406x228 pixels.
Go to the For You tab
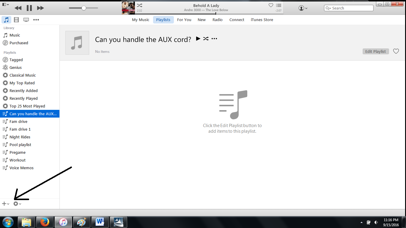184,20
